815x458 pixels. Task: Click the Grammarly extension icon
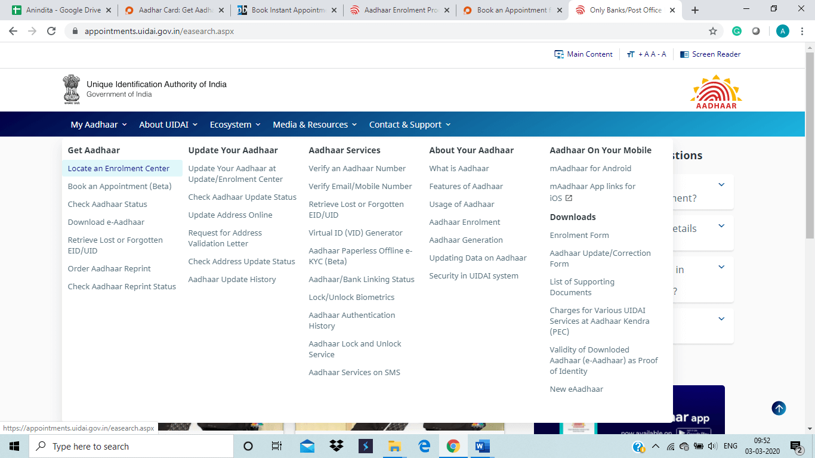click(x=737, y=32)
